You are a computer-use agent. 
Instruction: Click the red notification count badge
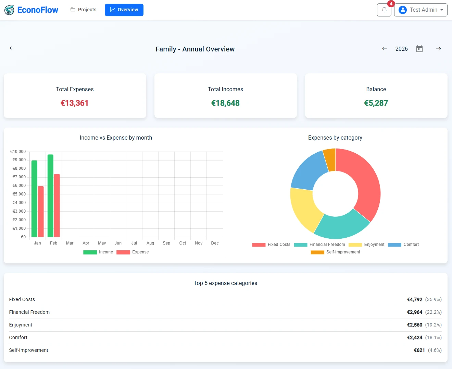[x=391, y=4]
